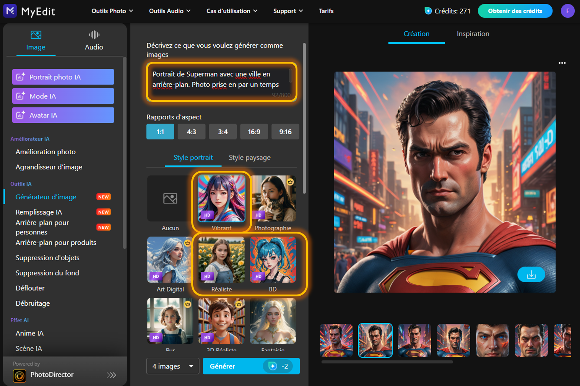Open Suppression d'objets tool

point(47,258)
